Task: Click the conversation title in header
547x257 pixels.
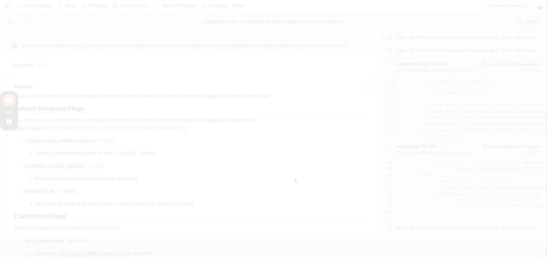Action: pyautogui.click(x=273, y=21)
